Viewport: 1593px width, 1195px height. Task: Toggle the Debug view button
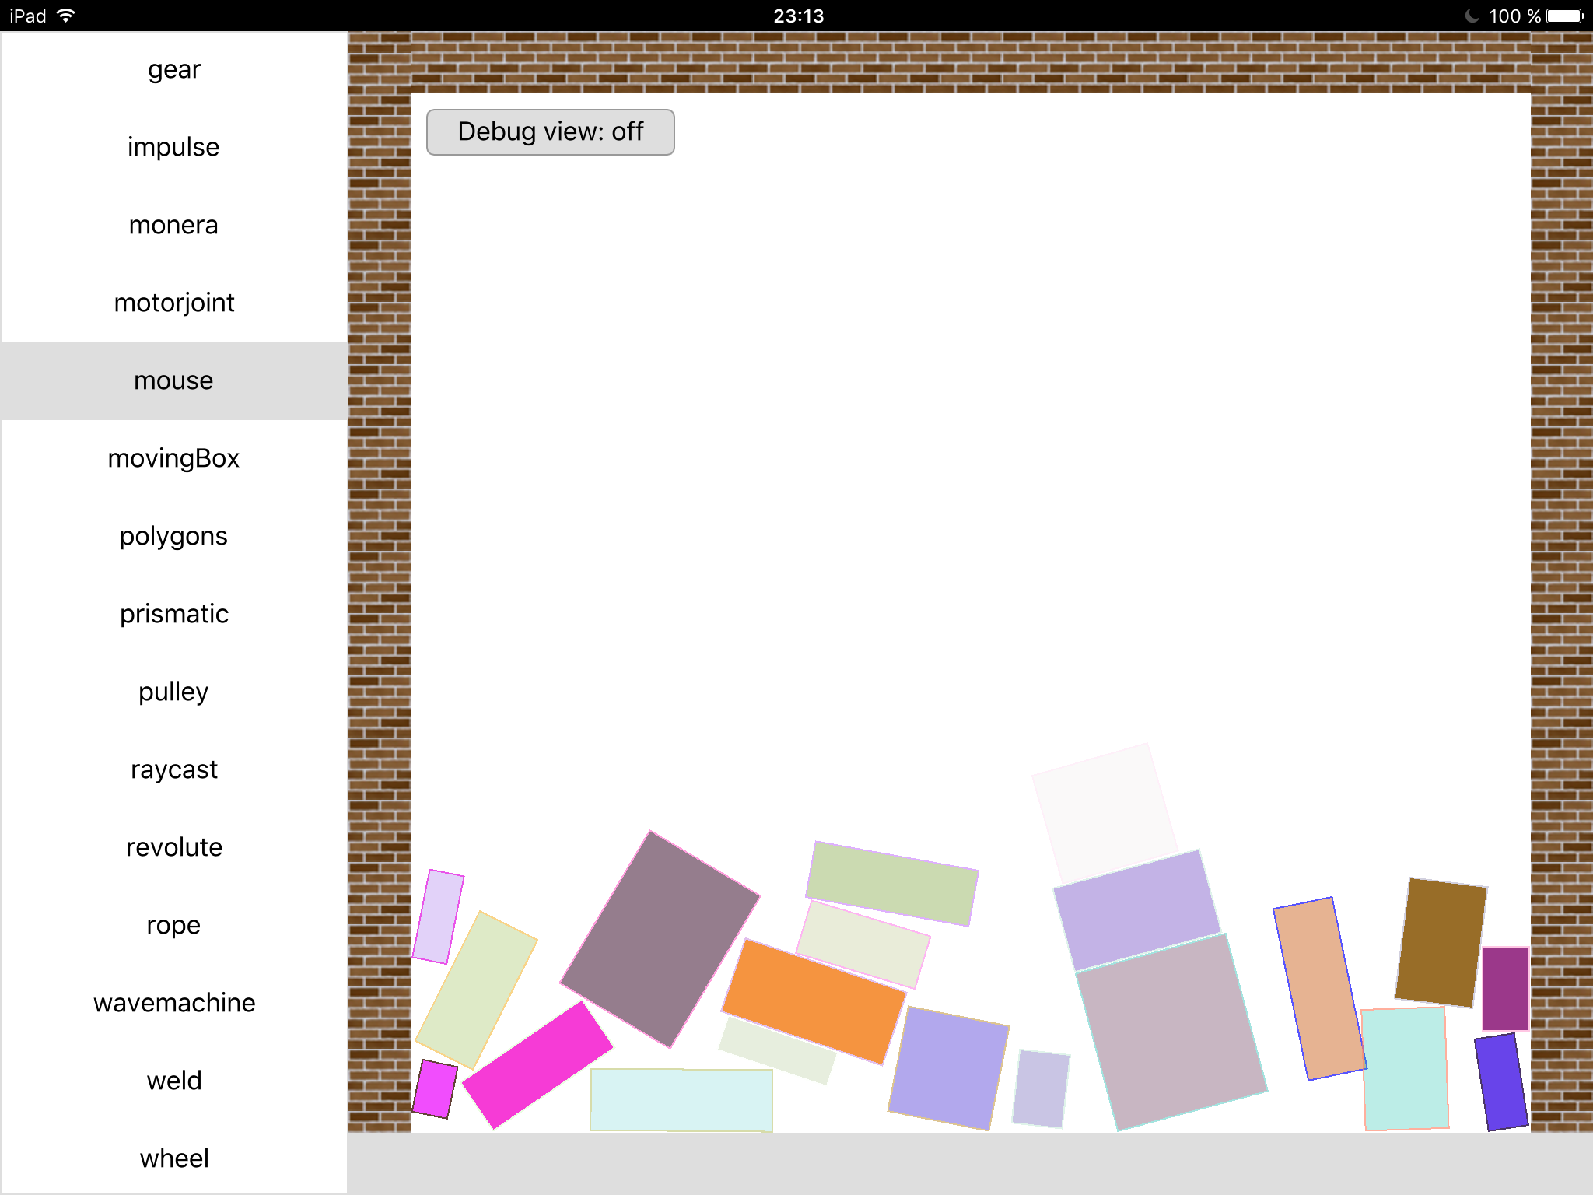[550, 132]
